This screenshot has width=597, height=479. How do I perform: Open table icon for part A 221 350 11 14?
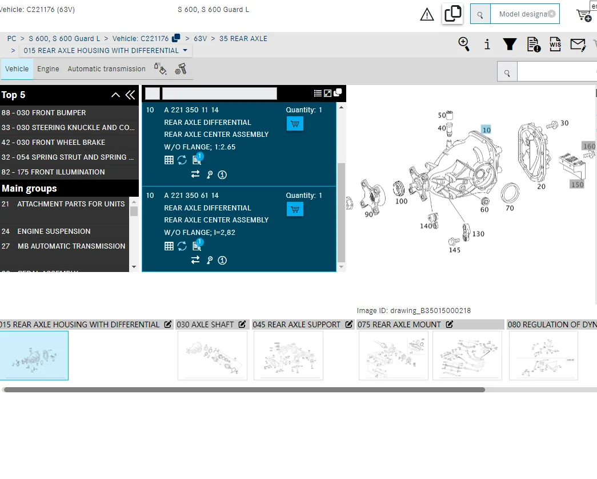(169, 160)
